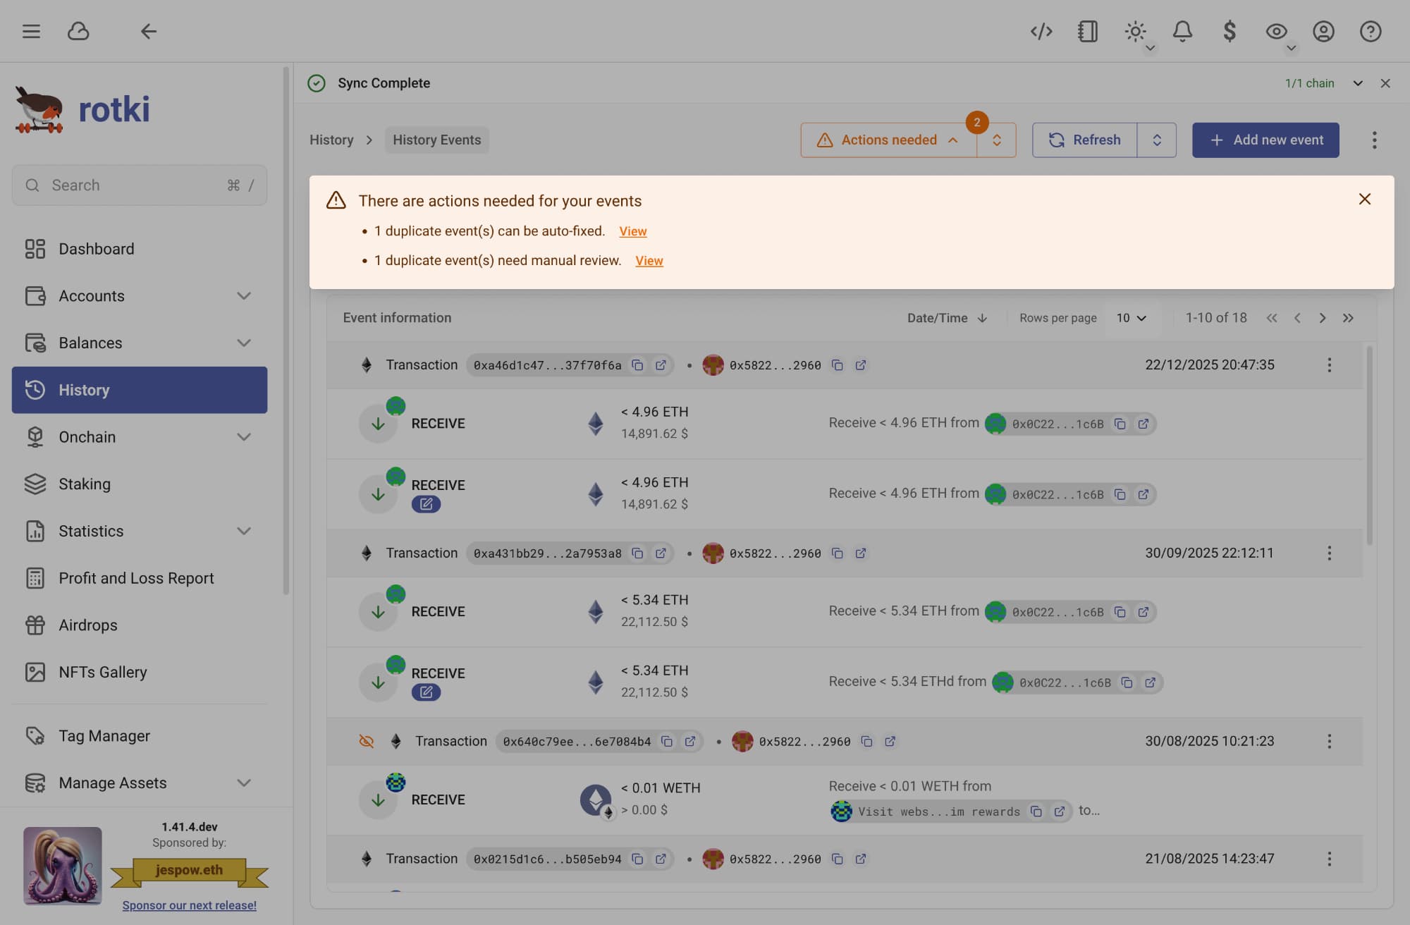
Task: Open the user profile account icon
Action: tap(1323, 31)
